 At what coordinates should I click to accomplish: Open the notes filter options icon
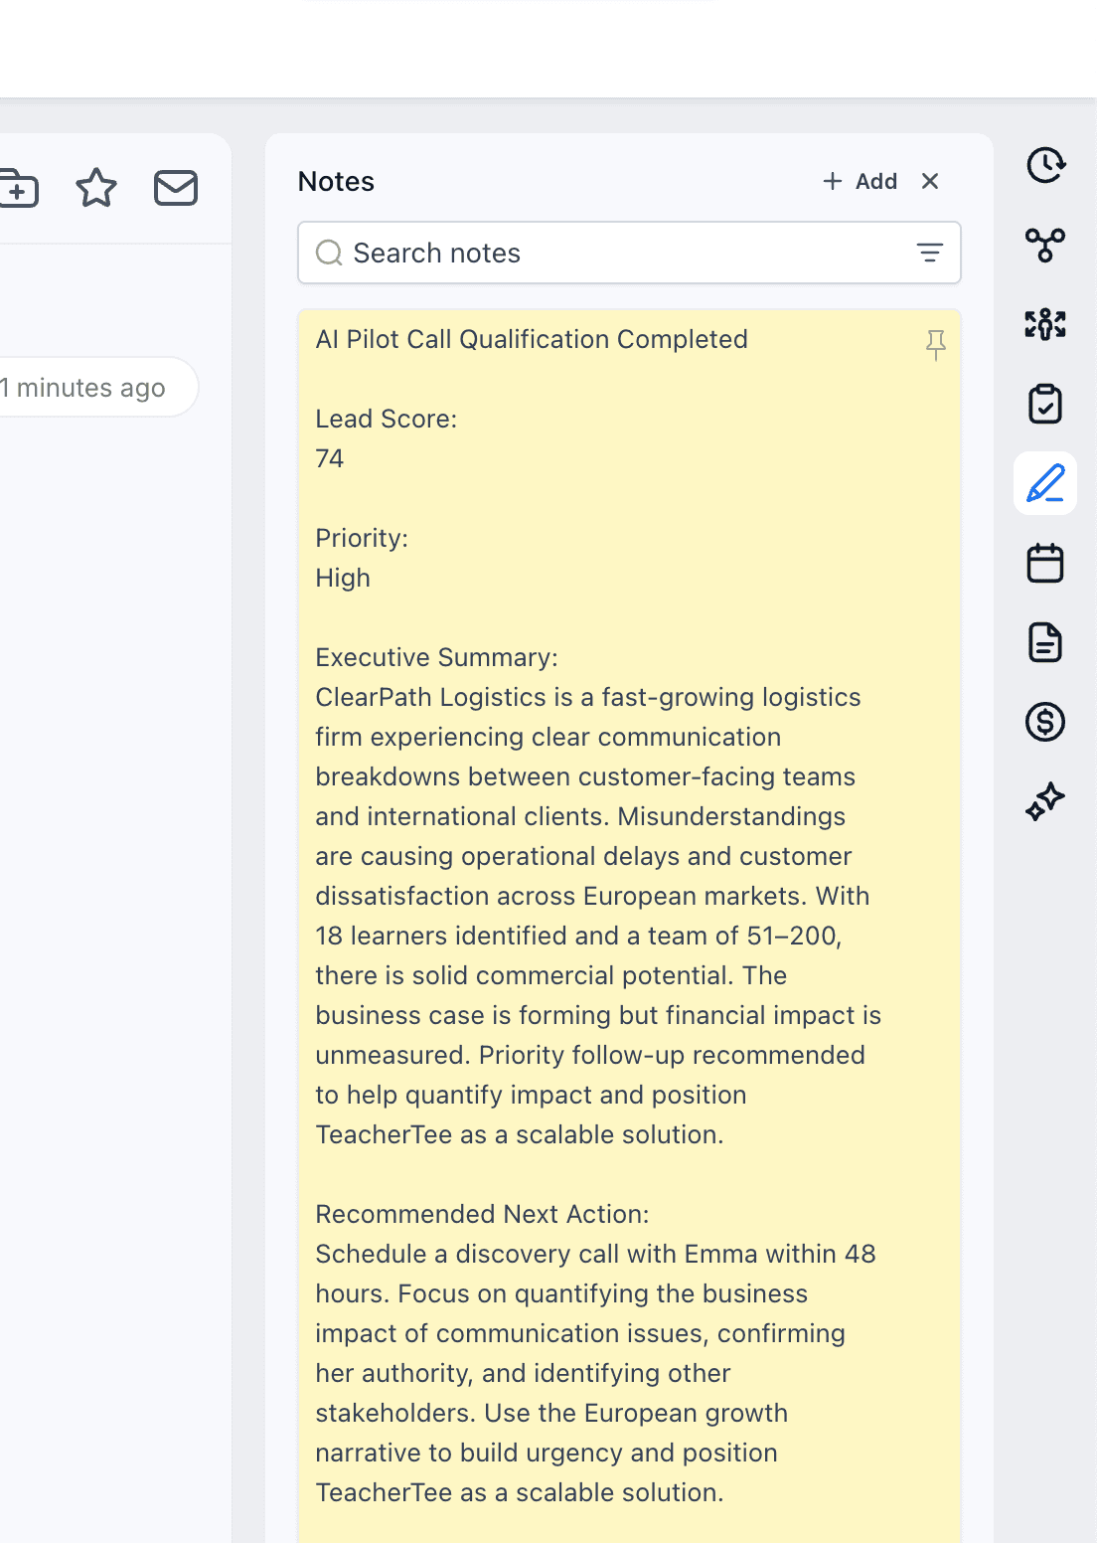point(930,253)
